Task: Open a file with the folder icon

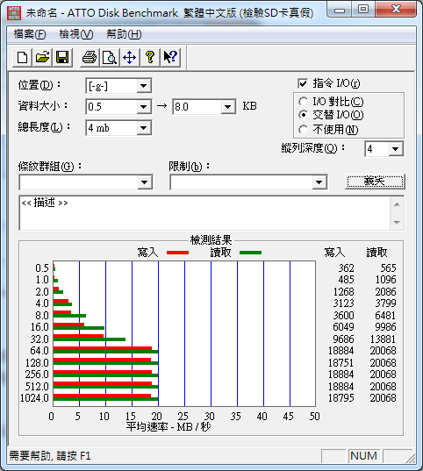Action: [42, 57]
